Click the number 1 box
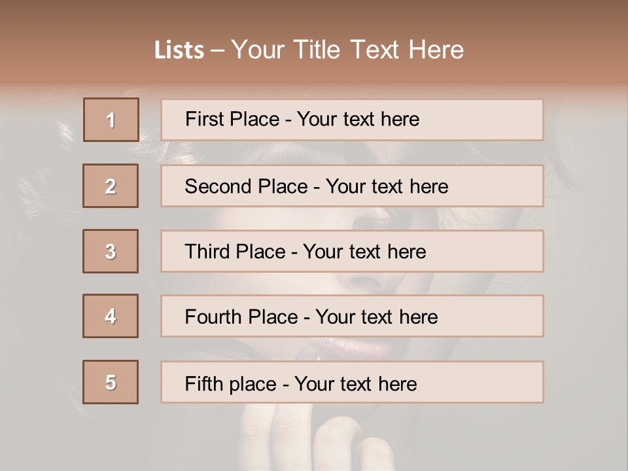Viewport: 628px width, 471px height. point(111,120)
